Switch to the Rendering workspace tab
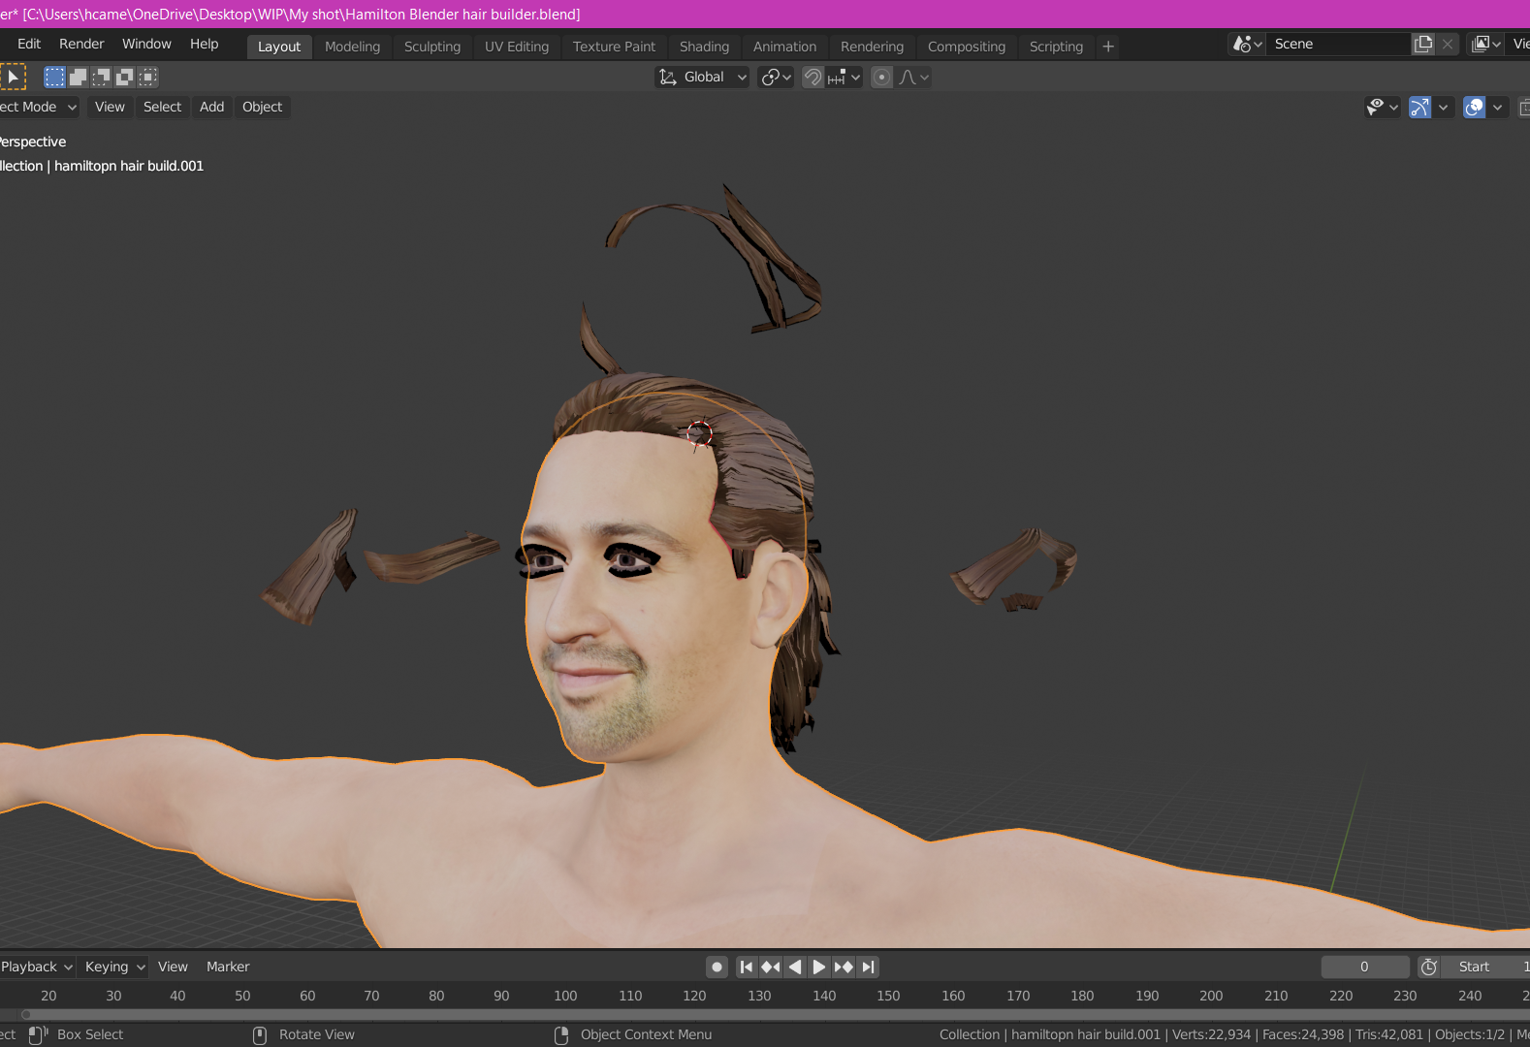Image resolution: width=1530 pixels, height=1047 pixels. pyautogui.click(x=872, y=47)
